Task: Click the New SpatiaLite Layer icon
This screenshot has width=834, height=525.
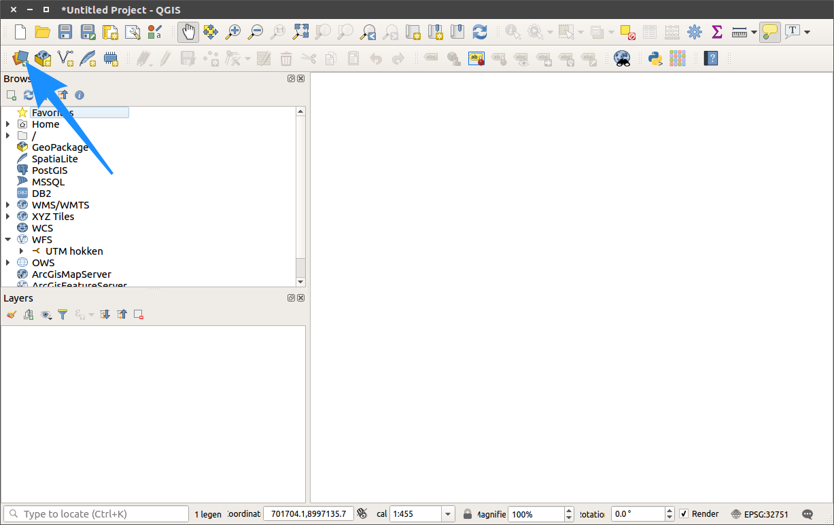Action: 88,58
